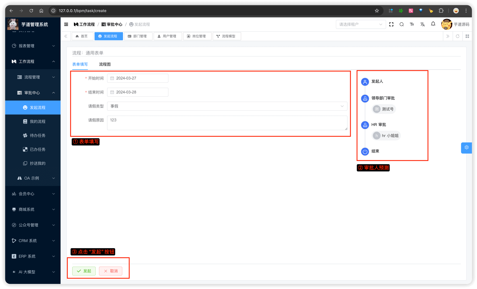The image size is (477, 289).
Task: Open the search magnifier icon
Action: point(401,25)
